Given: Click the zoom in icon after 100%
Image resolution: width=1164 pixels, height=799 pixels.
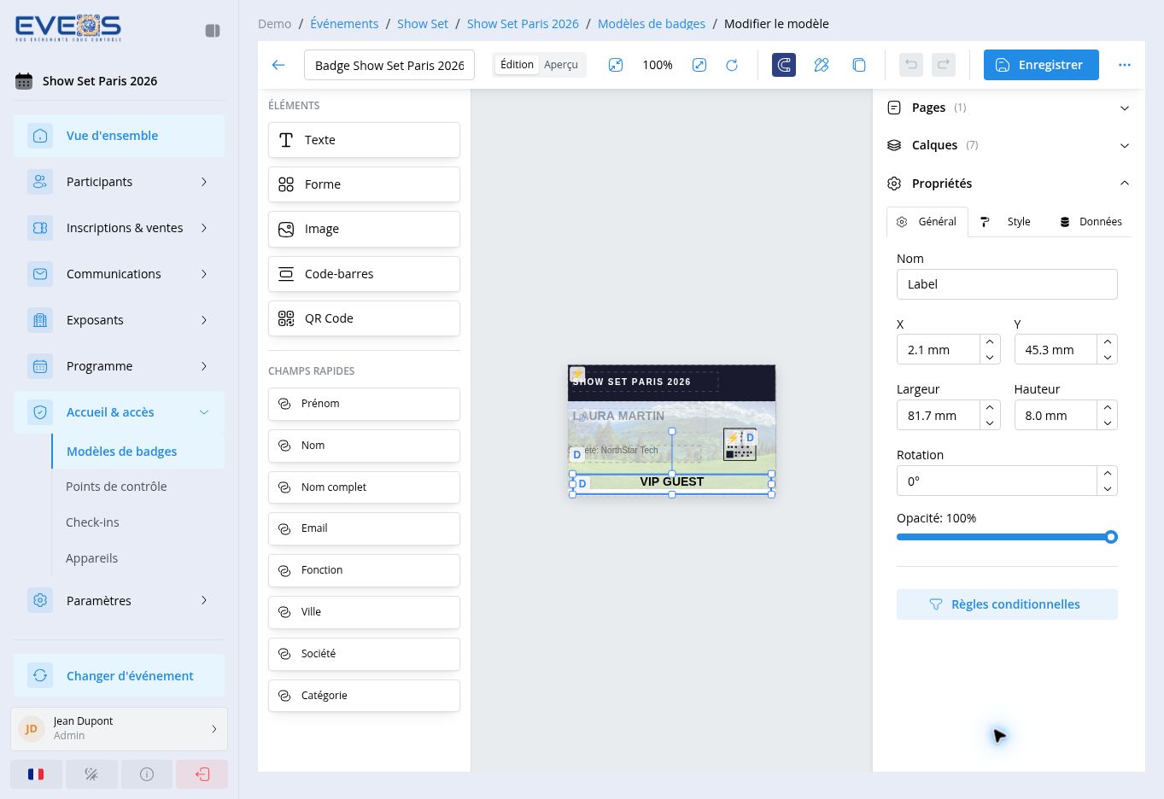Looking at the screenshot, I should click(699, 65).
